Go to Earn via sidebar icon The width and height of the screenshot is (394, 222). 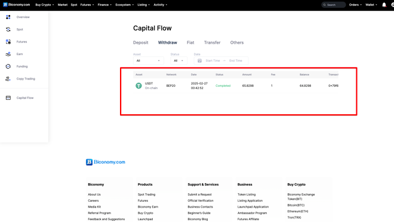coord(8,54)
